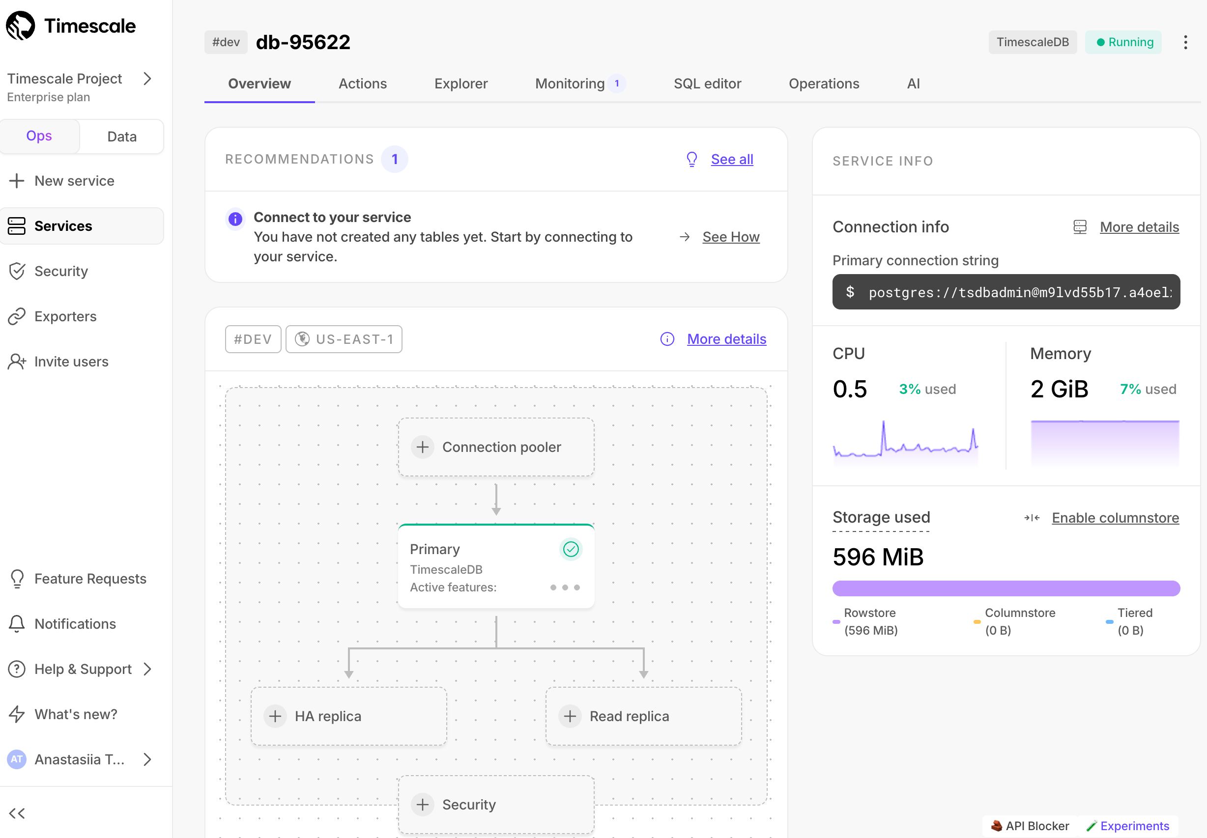Click the Columnstore legend color swatch
This screenshot has height=838, width=1207.
[977, 622]
